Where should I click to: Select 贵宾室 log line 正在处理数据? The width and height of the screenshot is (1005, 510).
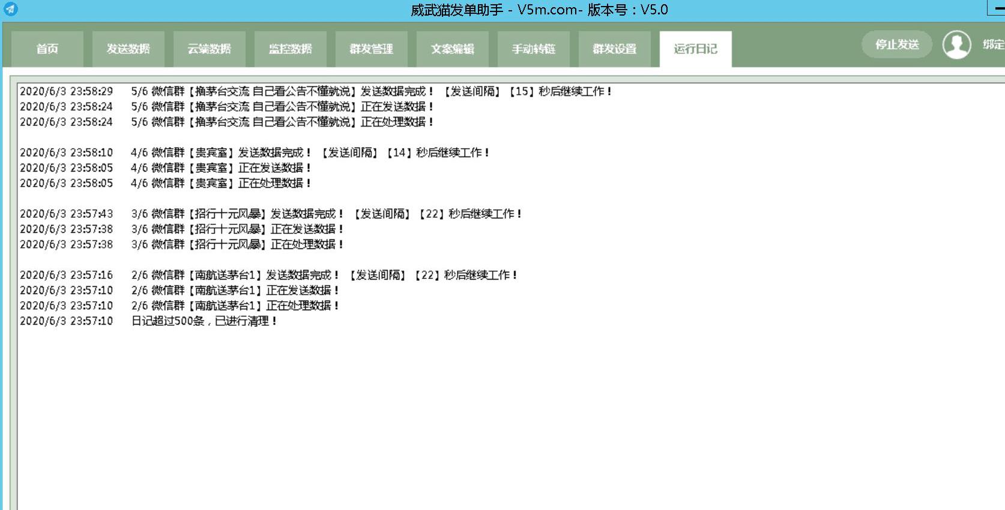[166, 183]
